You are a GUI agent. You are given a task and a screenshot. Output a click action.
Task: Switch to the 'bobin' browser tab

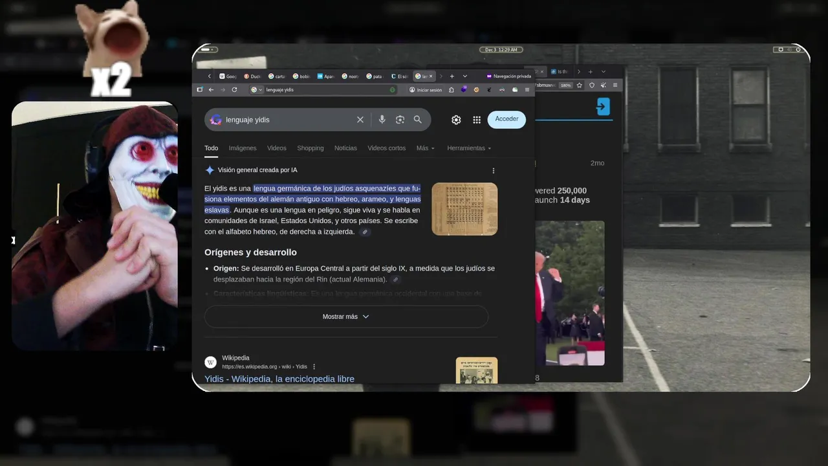tap(301, 76)
